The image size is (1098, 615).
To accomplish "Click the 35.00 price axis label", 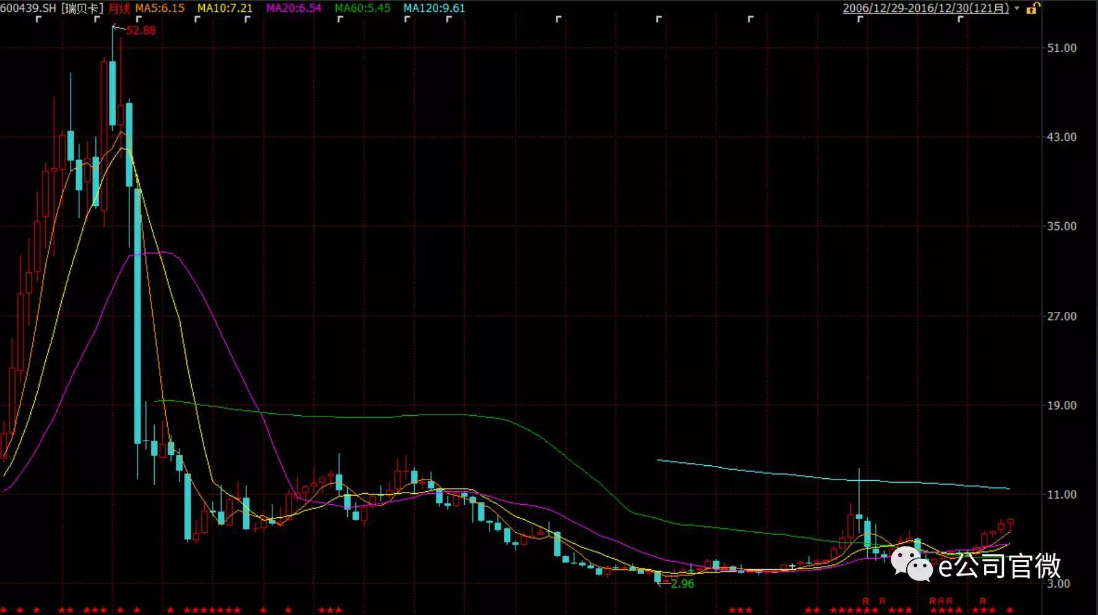I will point(1061,226).
